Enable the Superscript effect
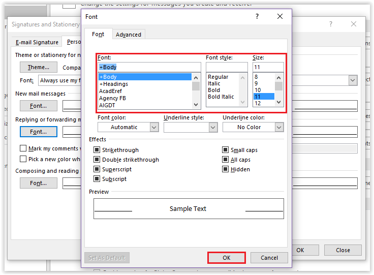374x275 pixels. [97, 169]
